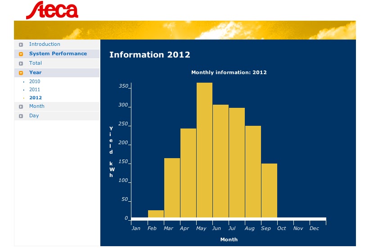Show yearly data for 2010
Image resolution: width=369 pixels, height=248 pixels.
pyautogui.click(x=35, y=81)
